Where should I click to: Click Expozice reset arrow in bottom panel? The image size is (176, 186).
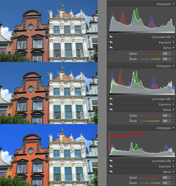[x=111, y=167]
